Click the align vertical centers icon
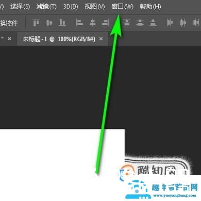The height and width of the screenshot is (201, 201). (49, 23)
